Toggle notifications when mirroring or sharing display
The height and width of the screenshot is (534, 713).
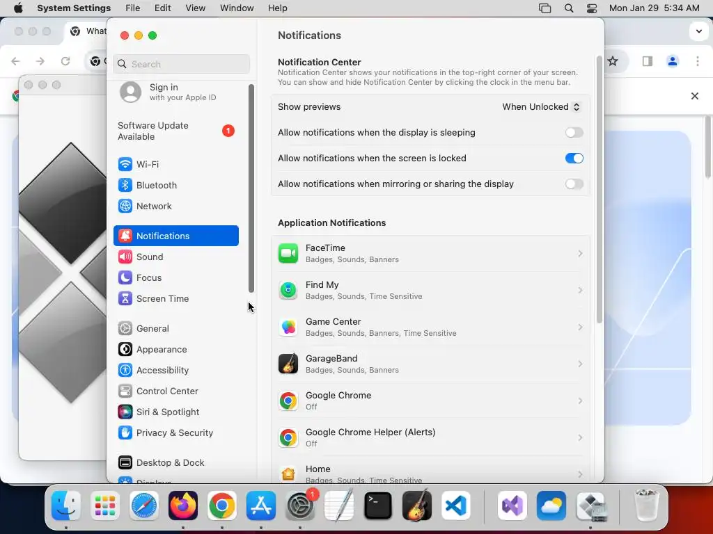tap(574, 184)
